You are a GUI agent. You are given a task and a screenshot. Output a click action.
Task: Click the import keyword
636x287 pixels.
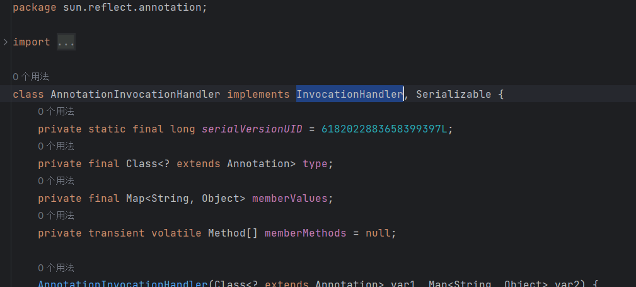32,42
